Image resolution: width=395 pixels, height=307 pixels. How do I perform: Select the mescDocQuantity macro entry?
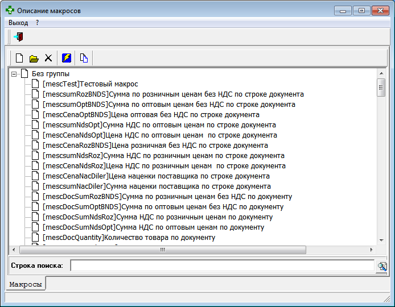[129, 238]
